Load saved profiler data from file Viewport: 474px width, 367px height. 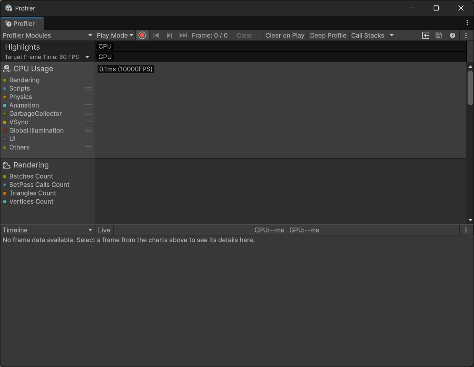click(x=426, y=35)
